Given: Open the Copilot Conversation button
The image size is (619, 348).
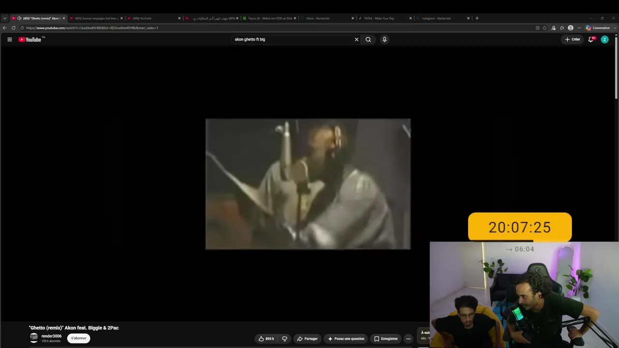Looking at the screenshot, I should (x=598, y=28).
